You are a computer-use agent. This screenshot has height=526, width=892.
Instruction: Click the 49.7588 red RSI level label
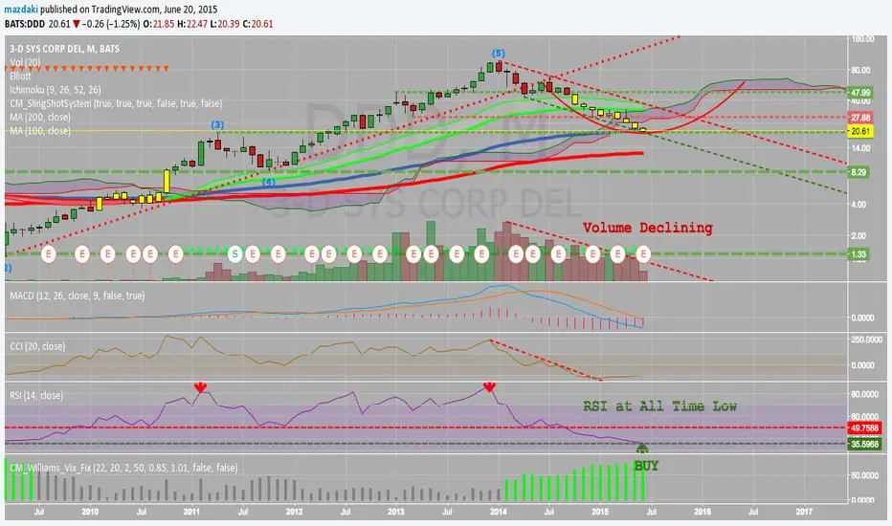pos(864,427)
